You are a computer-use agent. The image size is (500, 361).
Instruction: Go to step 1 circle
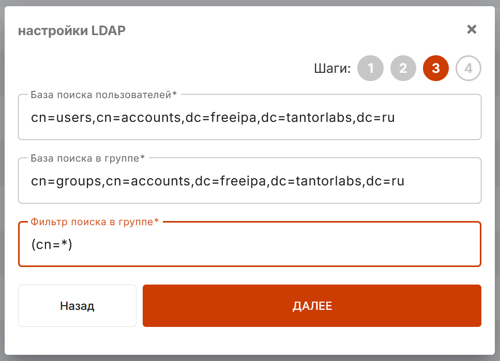(x=370, y=68)
